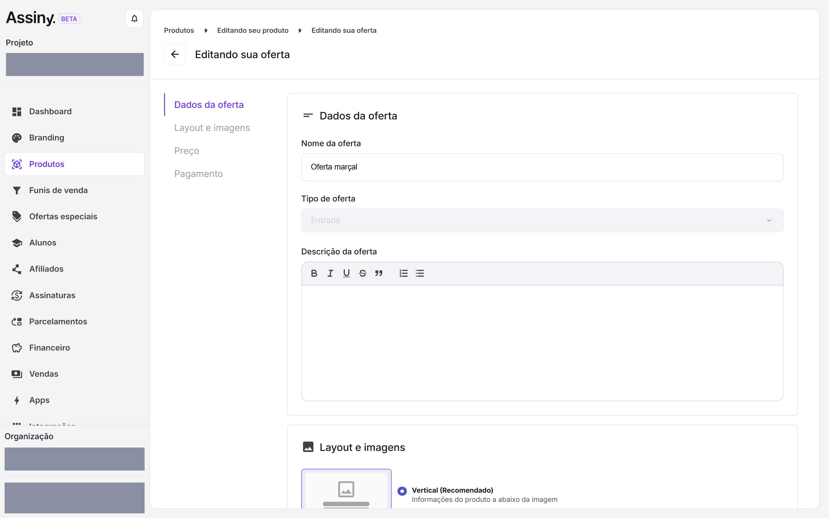Jump to Layout e imagens section tab
Image resolution: width=829 pixels, height=518 pixels.
tap(212, 128)
